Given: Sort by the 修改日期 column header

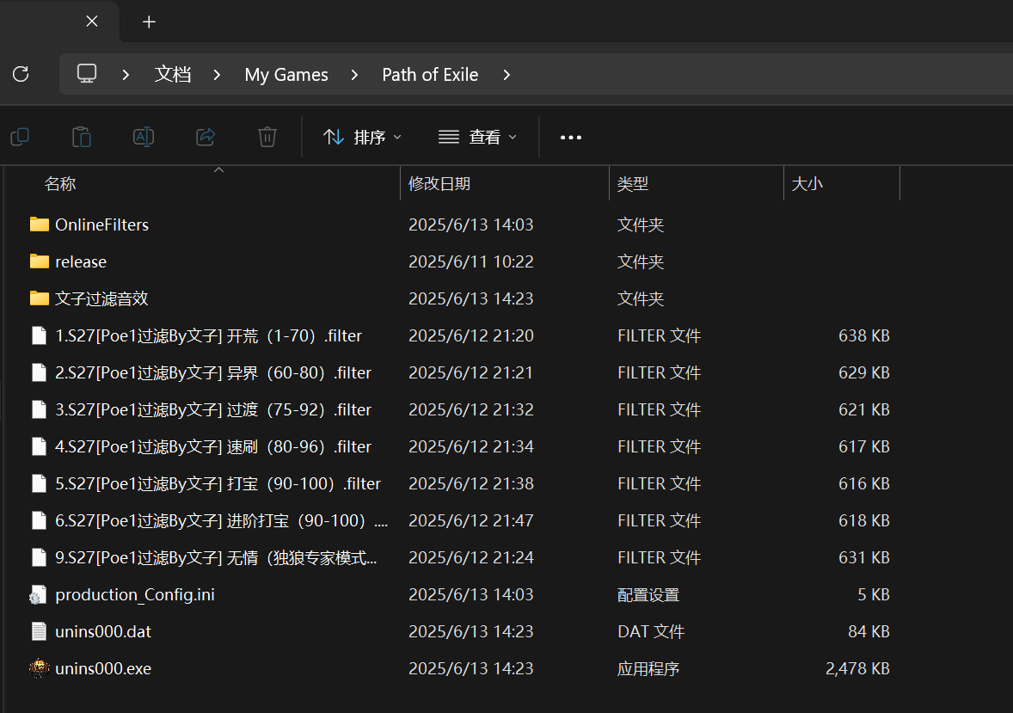Looking at the screenshot, I should 439,184.
